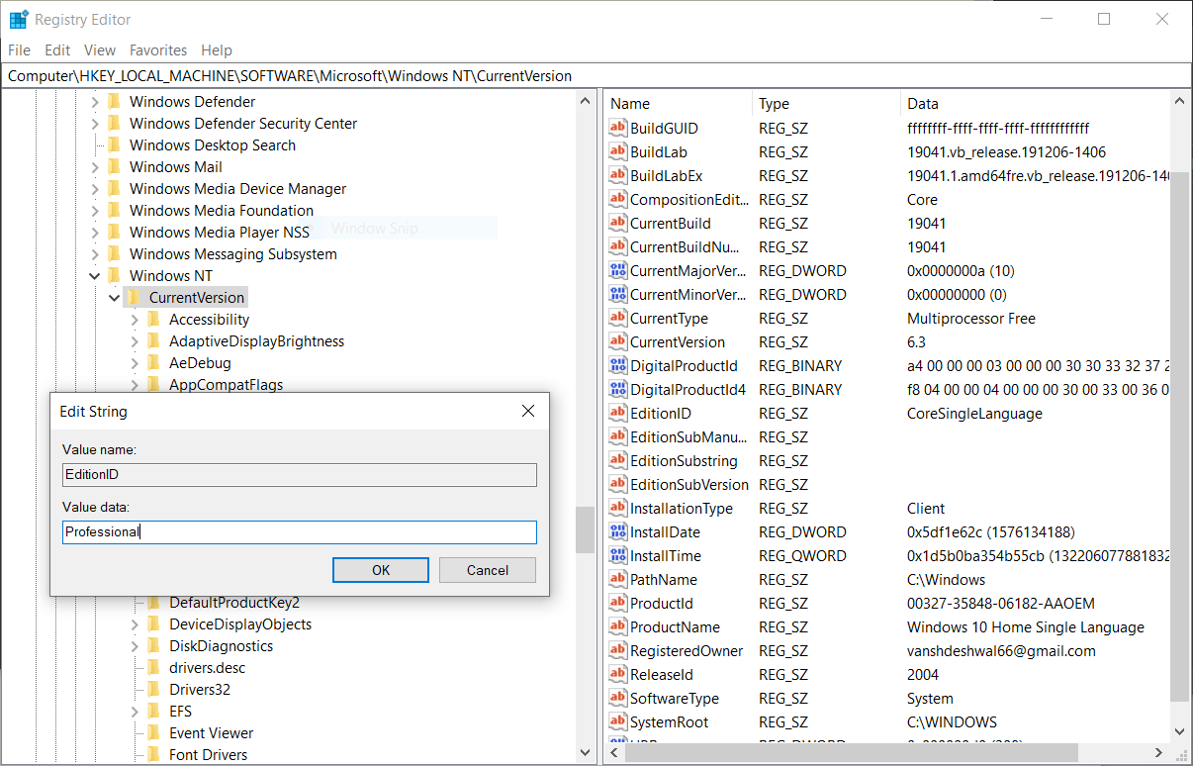Viewport: 1193px width, 766px height.
Task: Click the string icon beside BuildGUID
Action: click(x=618, y=129)
